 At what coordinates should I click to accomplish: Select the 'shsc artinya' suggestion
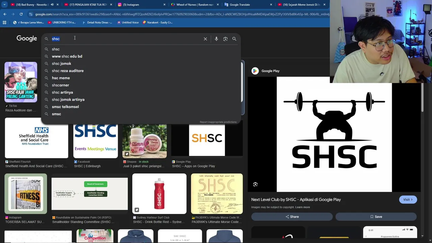coord(141,92)
